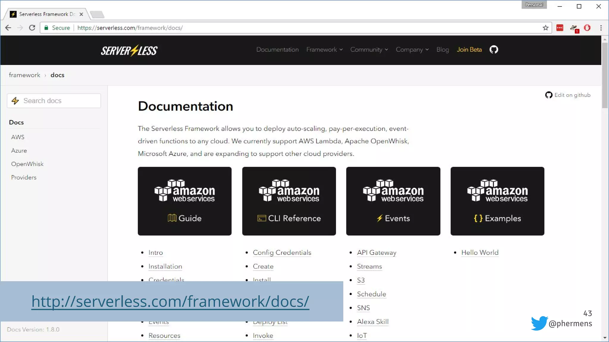Open the AWS Guide card
609x342 pixels.
click(185, 201)
